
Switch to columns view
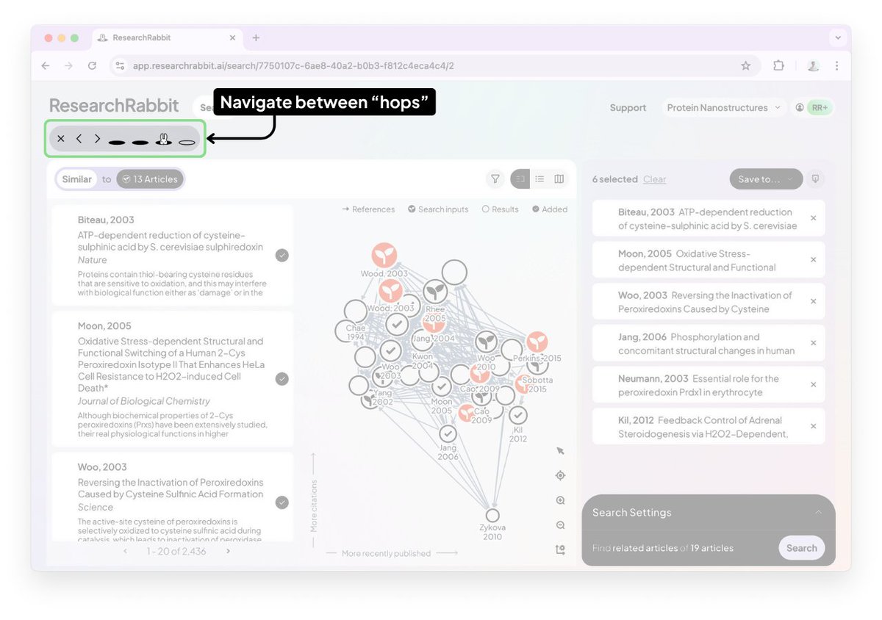point(559,179)
